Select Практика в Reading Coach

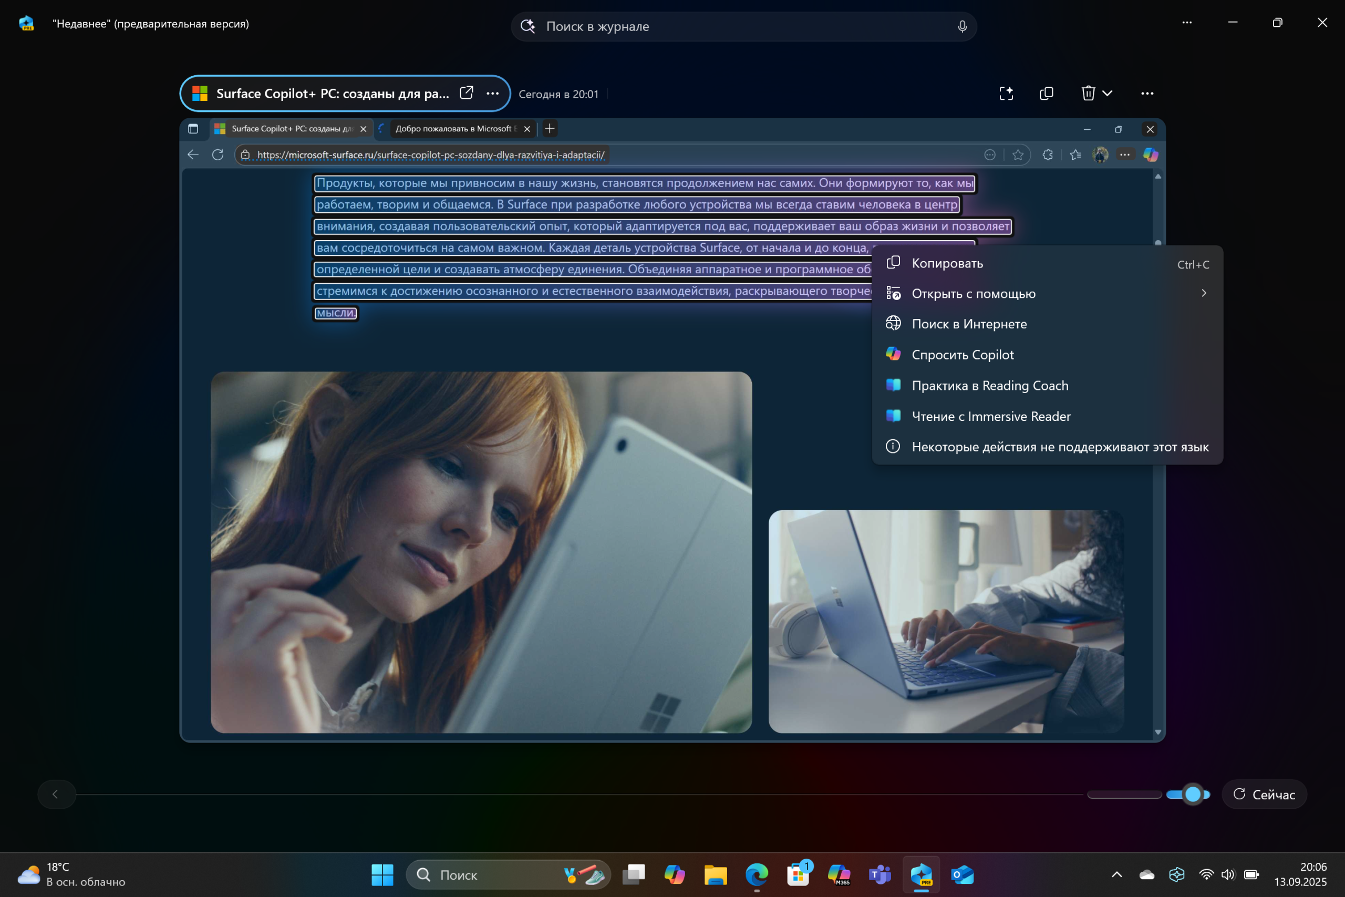[x=1047, y=386]
